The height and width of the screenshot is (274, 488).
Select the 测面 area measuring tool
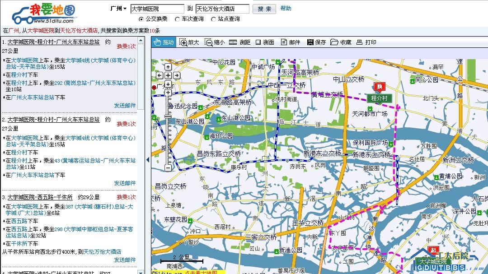pyautogui.click(x=264, y=42)
